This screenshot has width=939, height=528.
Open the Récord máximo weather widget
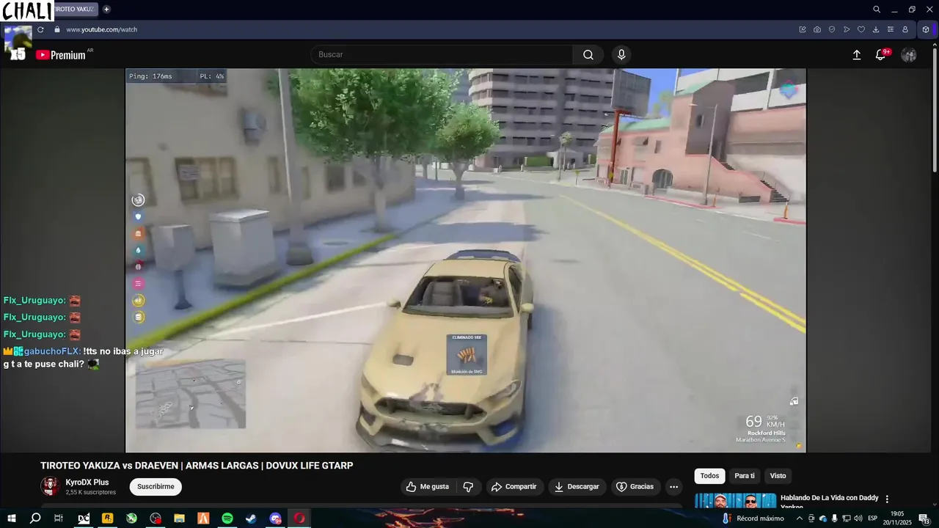753,518
